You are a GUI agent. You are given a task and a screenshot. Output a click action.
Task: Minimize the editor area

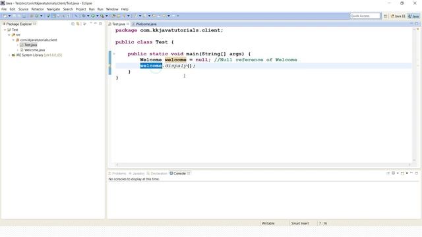(411, 24)
